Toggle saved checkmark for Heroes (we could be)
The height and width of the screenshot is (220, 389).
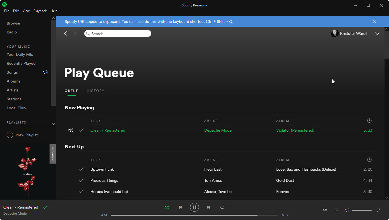[x=81, y=192]
